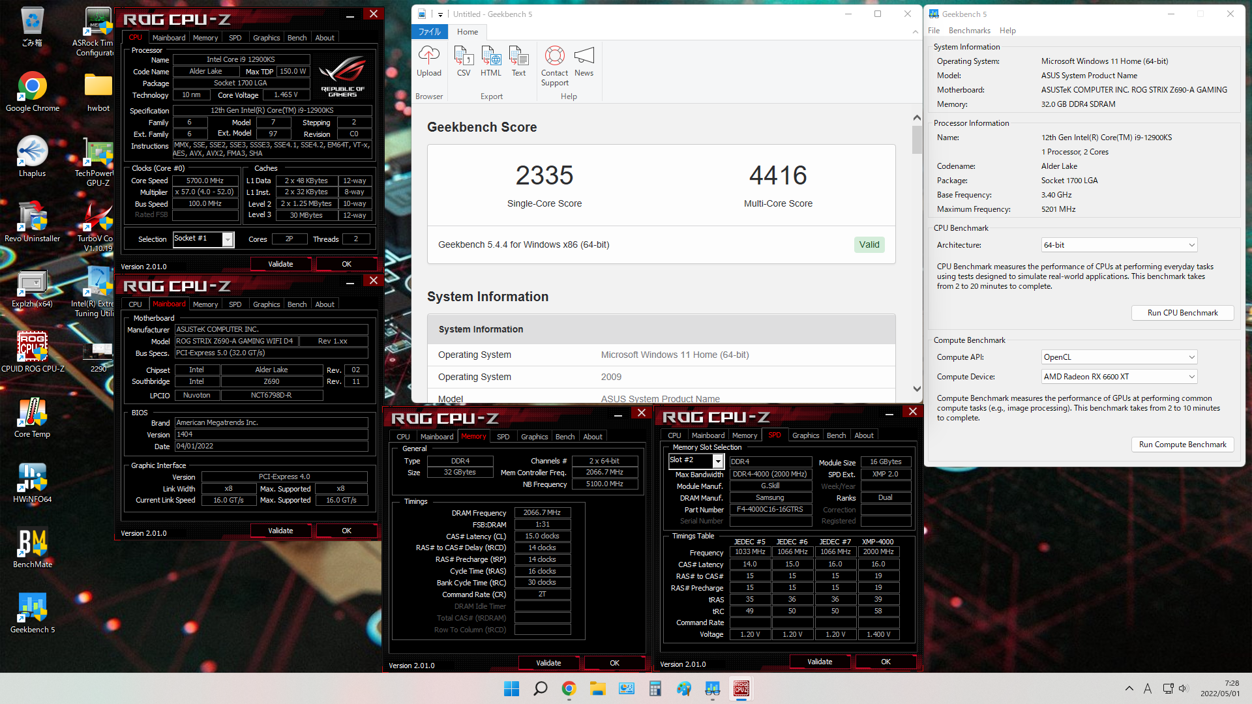Click the 2335 single-core score
Screen dimensions: 1252x704
[x=544, y=175]
